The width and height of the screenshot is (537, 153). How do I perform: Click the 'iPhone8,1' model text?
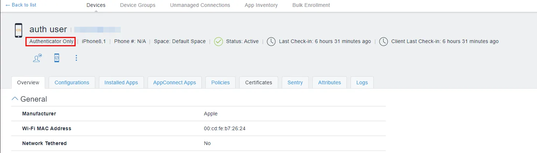coord(94,41)
